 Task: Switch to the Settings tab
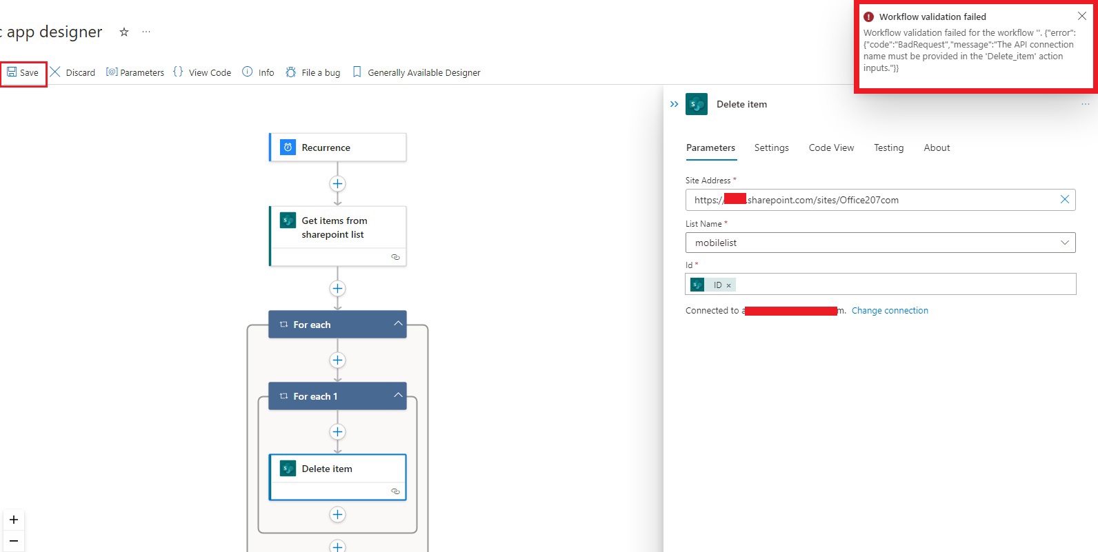point(771,147)
